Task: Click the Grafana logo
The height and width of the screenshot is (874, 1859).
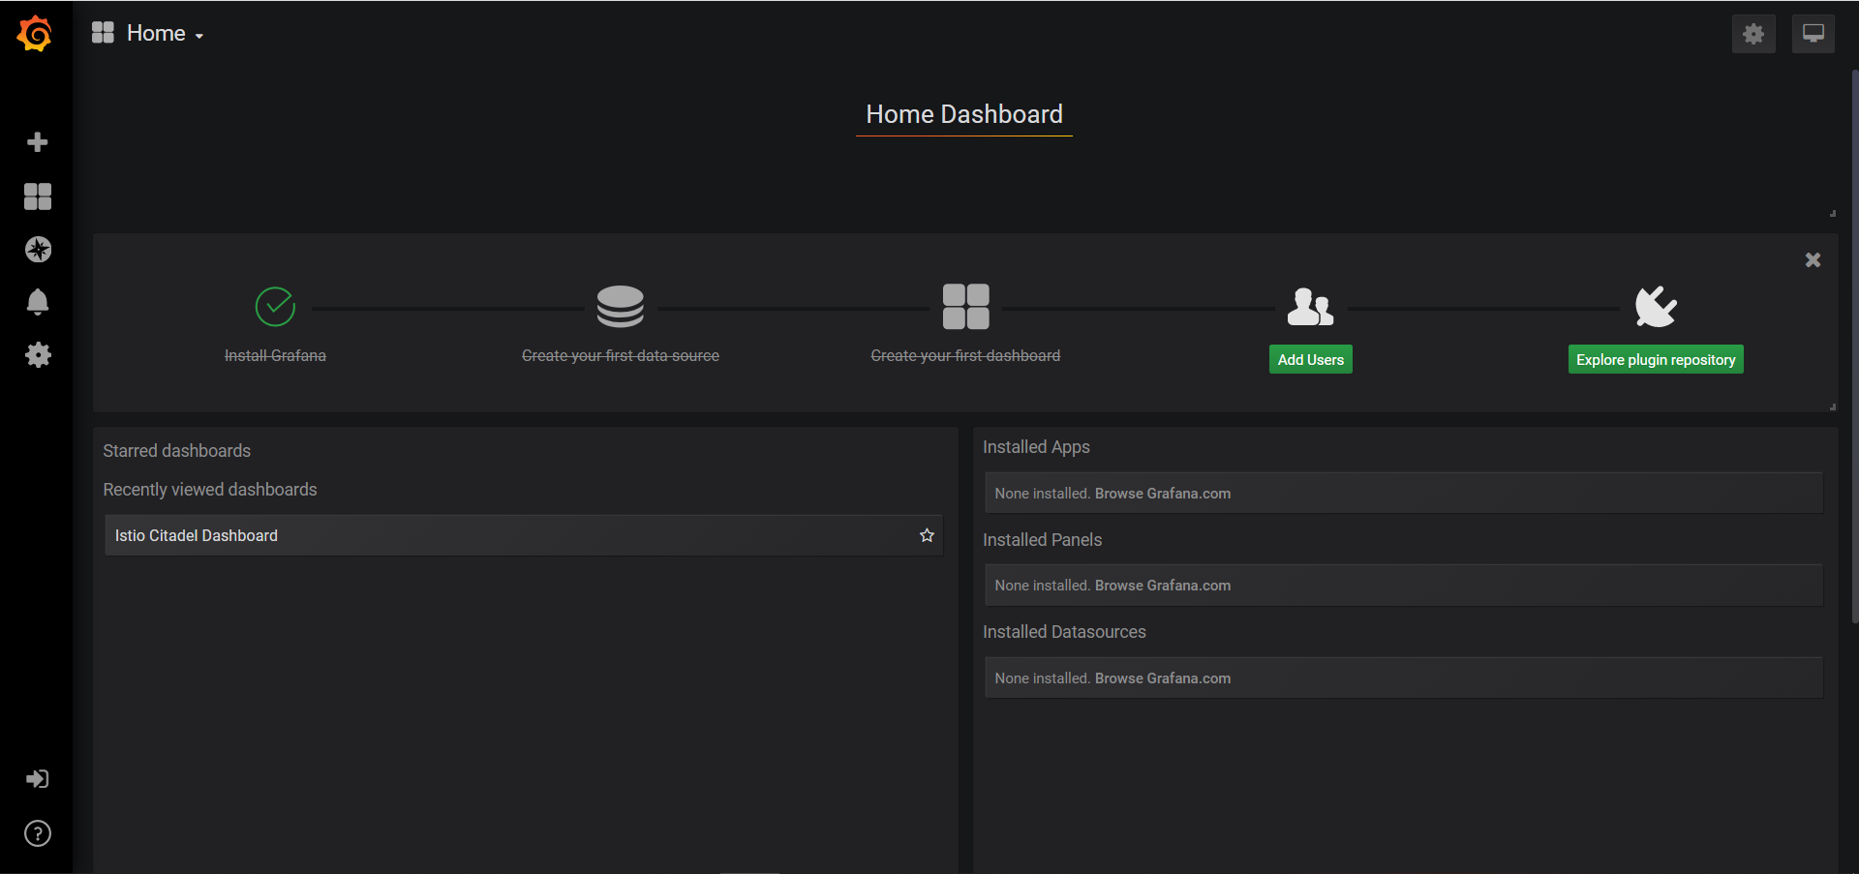Action: (35, 33)
